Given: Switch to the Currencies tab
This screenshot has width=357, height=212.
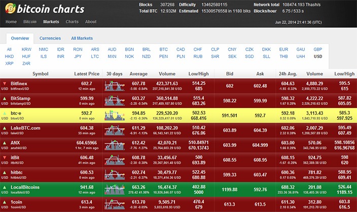Looking at the screenshot, I should (x=50, y=38).
